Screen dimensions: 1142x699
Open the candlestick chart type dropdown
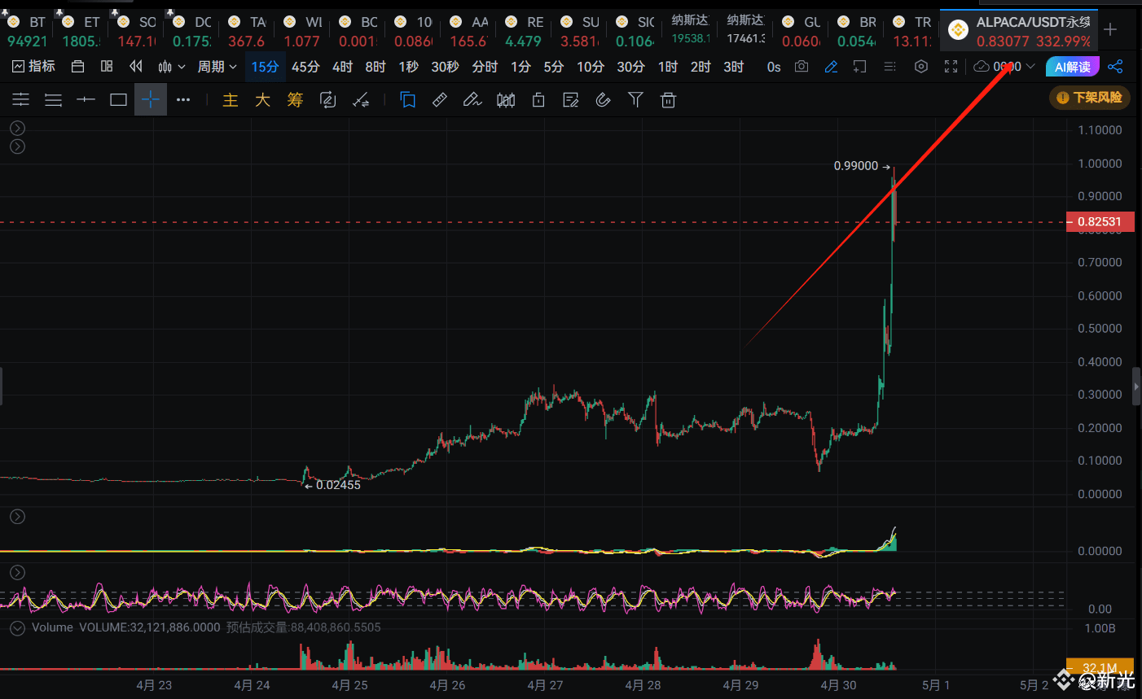[172, 67]
